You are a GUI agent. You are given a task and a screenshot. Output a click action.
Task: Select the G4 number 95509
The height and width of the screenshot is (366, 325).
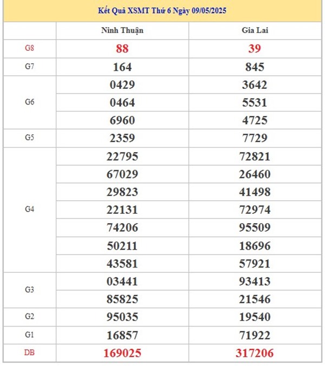[255, 227]
